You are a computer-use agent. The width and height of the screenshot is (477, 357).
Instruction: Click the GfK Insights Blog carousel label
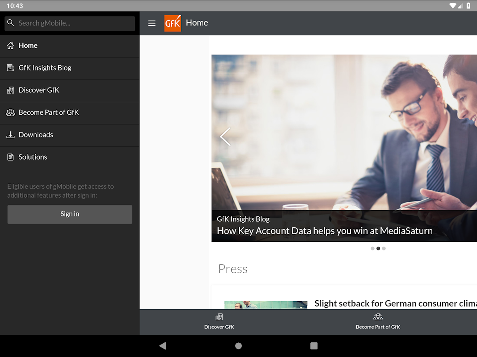point(243,219)
